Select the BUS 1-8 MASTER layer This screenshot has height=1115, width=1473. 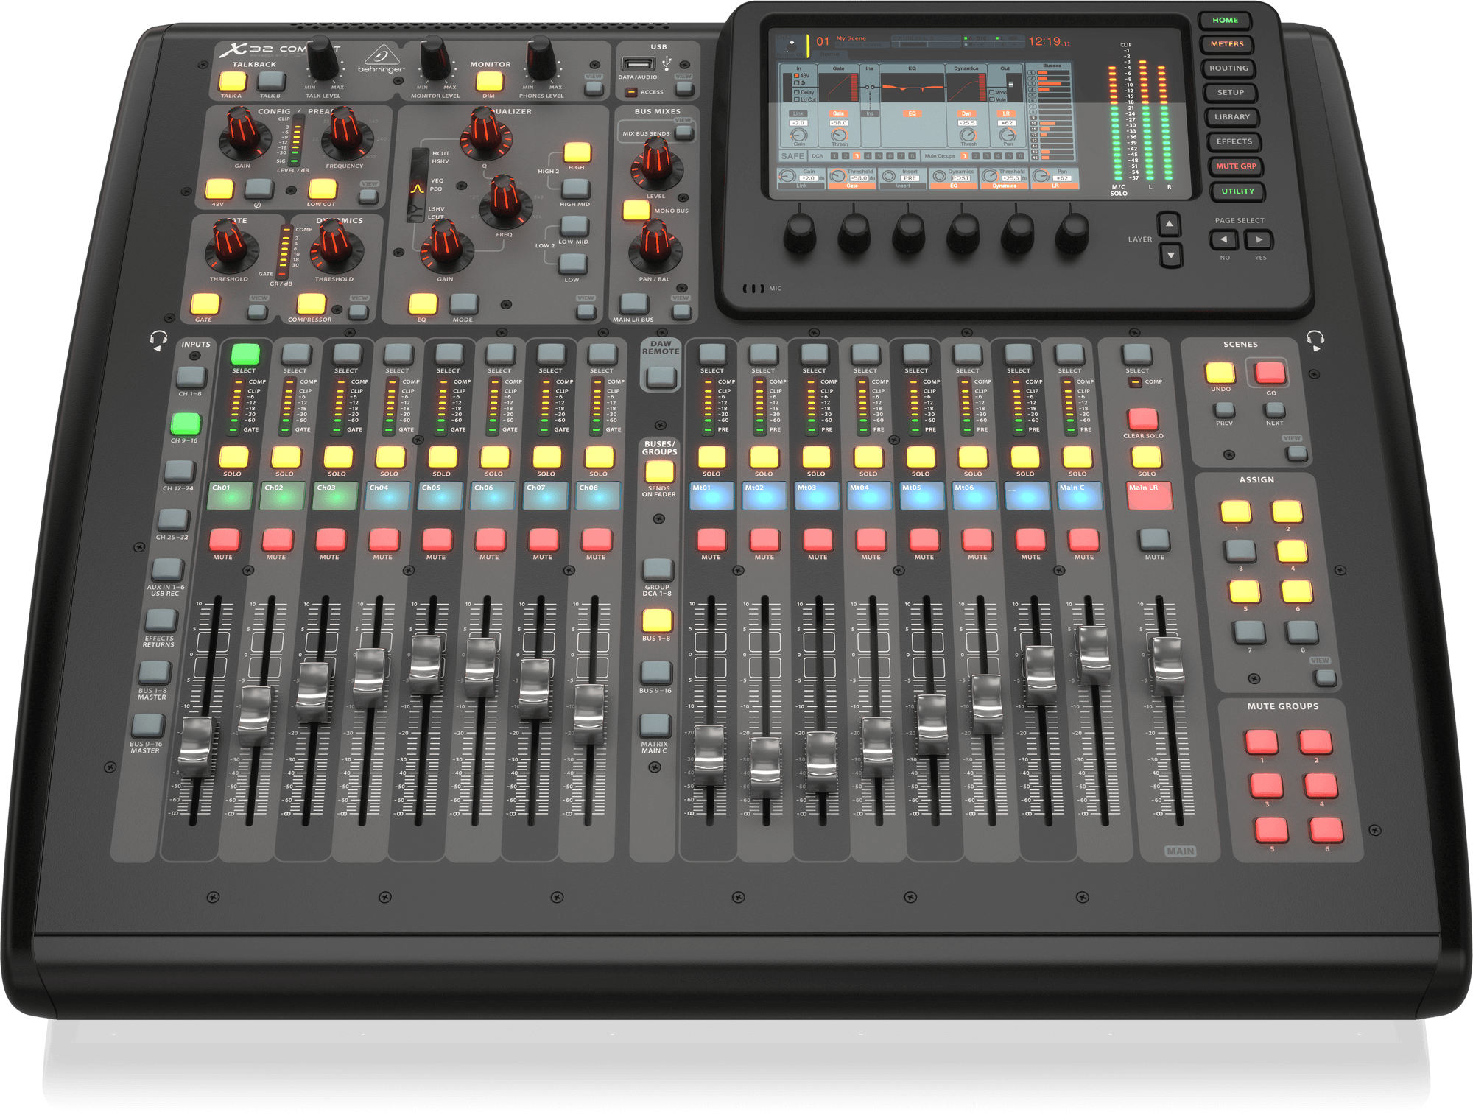(154, 672)
